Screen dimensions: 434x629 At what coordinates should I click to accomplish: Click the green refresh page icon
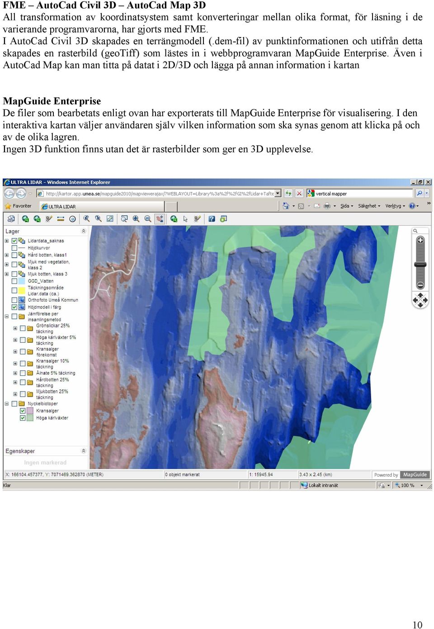point(288,194)
